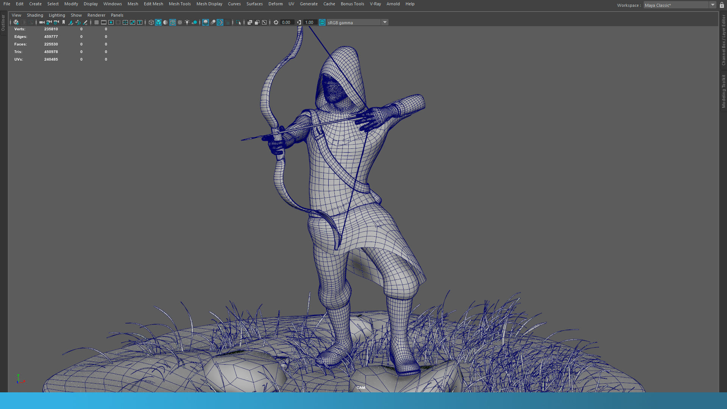727x409 pixels.
Task: Click Use All Lights bulb icon
Action: [187, 22]
